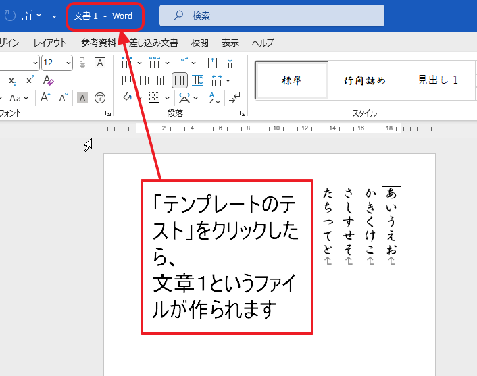
Task: Click the 検索 search box
Action: point(272,16)
